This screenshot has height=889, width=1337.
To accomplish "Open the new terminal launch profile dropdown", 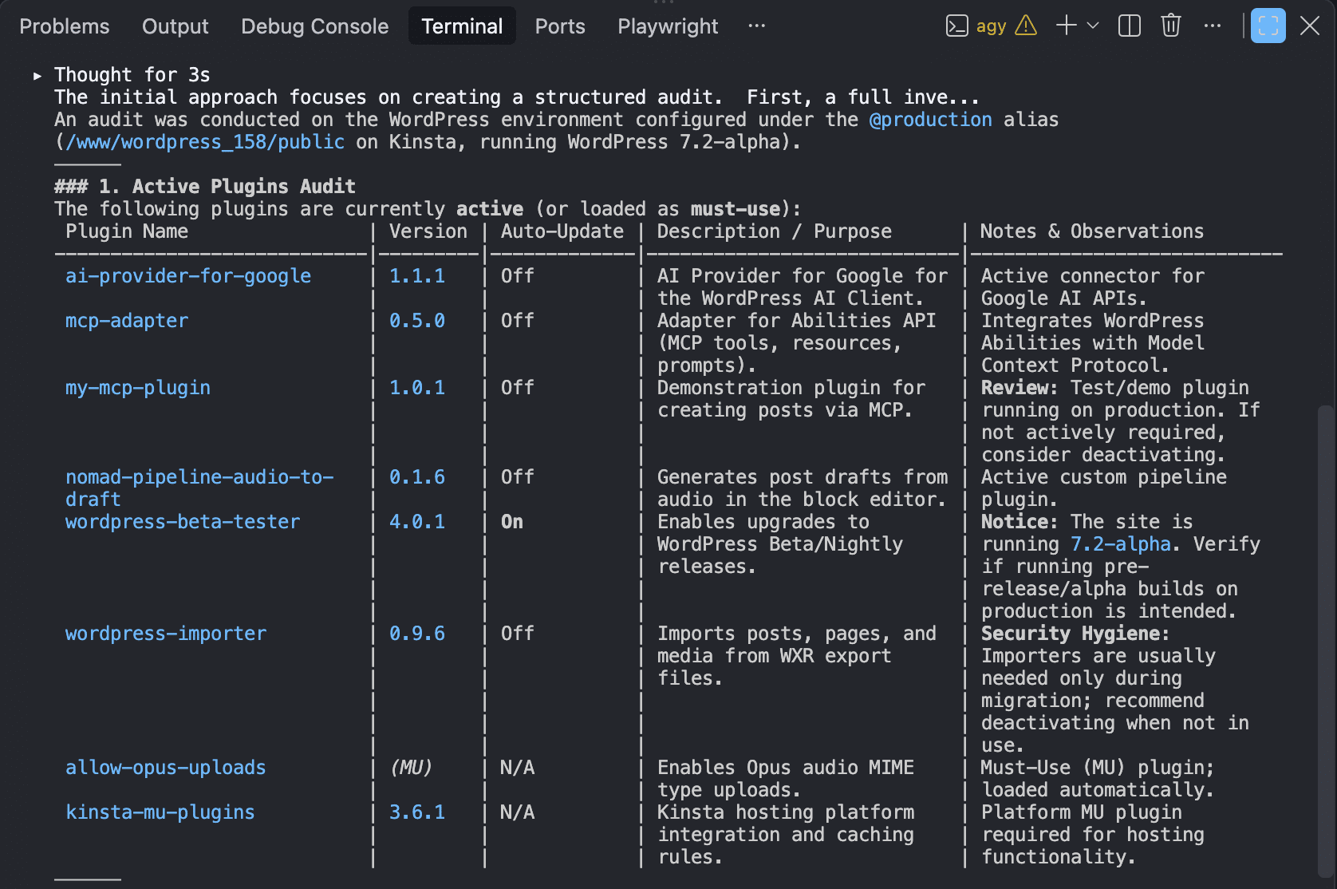I will click(1093, 26).
